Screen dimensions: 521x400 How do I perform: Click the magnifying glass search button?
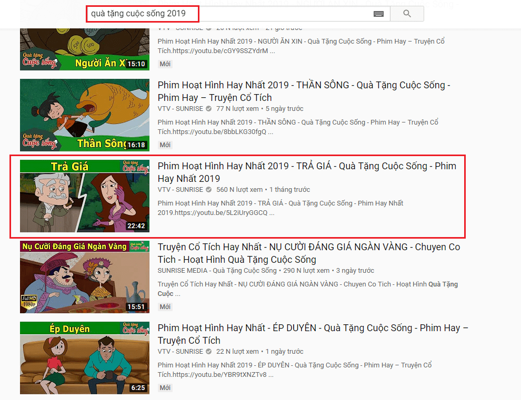pyautogui.click(x=407, y=14)
